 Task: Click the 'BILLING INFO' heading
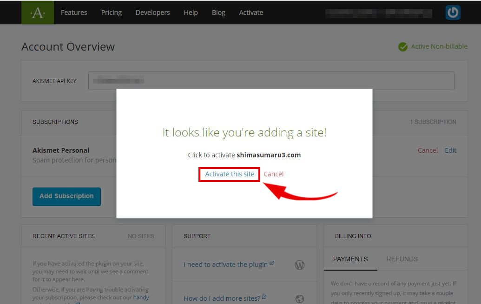pos(353,236)
